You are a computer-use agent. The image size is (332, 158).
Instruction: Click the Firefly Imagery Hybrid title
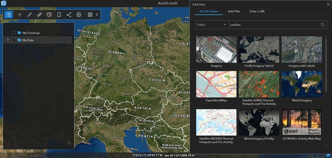(x=259, y=66)
